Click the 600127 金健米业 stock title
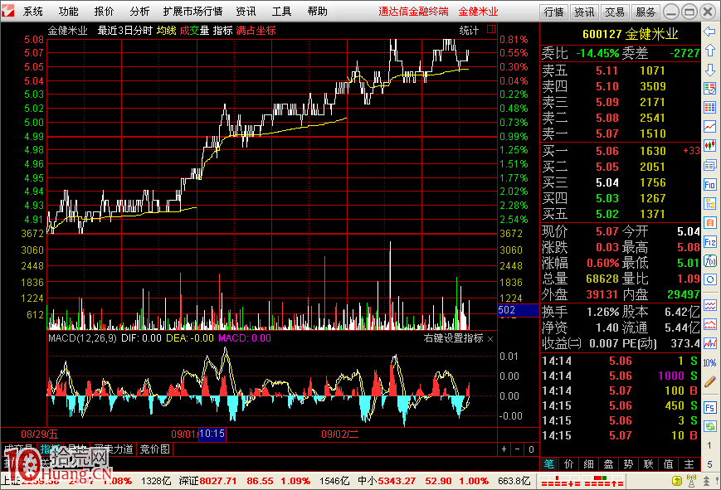Screen dimensions: 721x490 [x=630, y=34]
